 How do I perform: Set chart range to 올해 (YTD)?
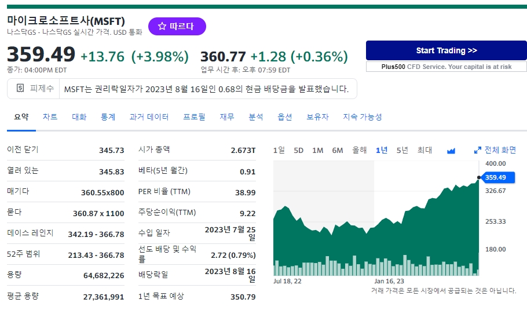(359, 150)
